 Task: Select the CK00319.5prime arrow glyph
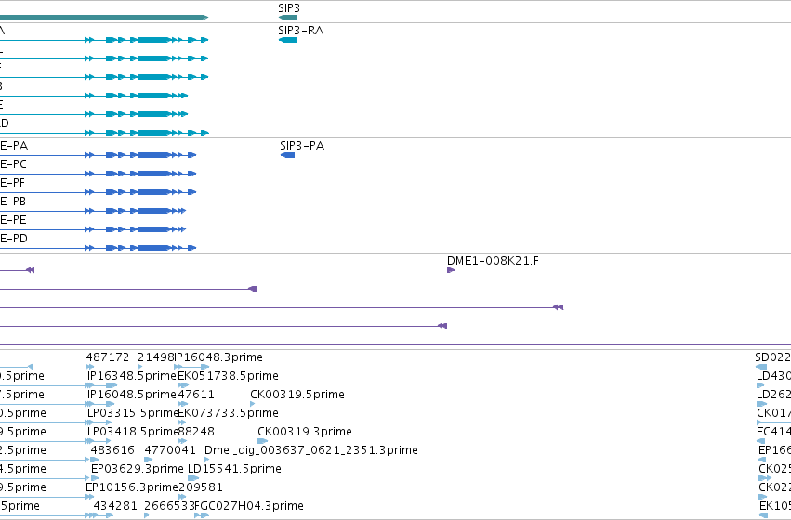(253, 404)
